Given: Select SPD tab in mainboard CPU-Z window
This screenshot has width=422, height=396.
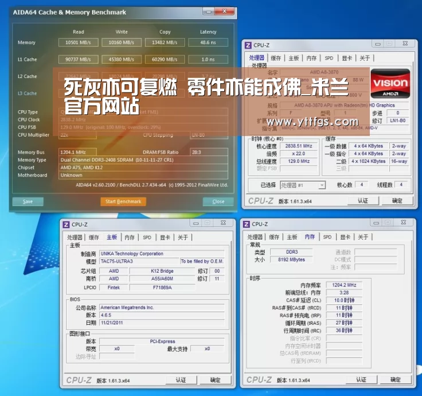Looking at the screenshot, I should [147, 238].
